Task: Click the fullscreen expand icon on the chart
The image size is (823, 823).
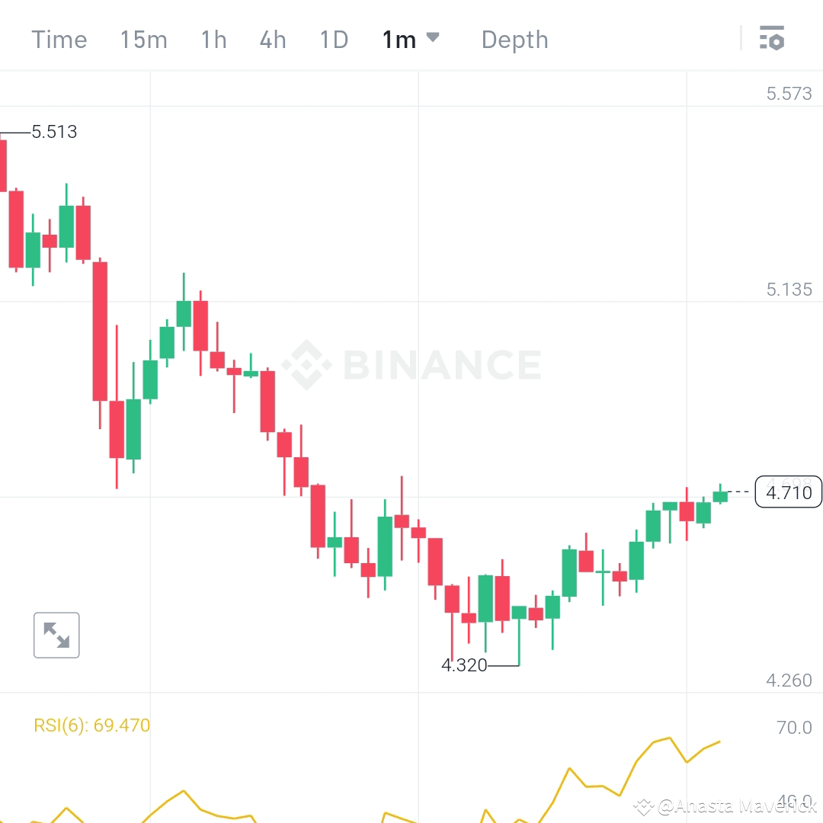Action: coord(56,635)
